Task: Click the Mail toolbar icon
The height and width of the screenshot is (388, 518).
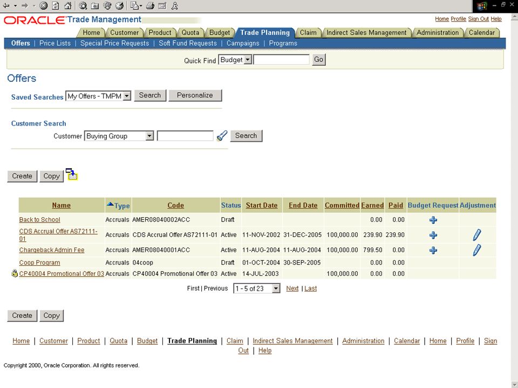Action: coord(134,5)
